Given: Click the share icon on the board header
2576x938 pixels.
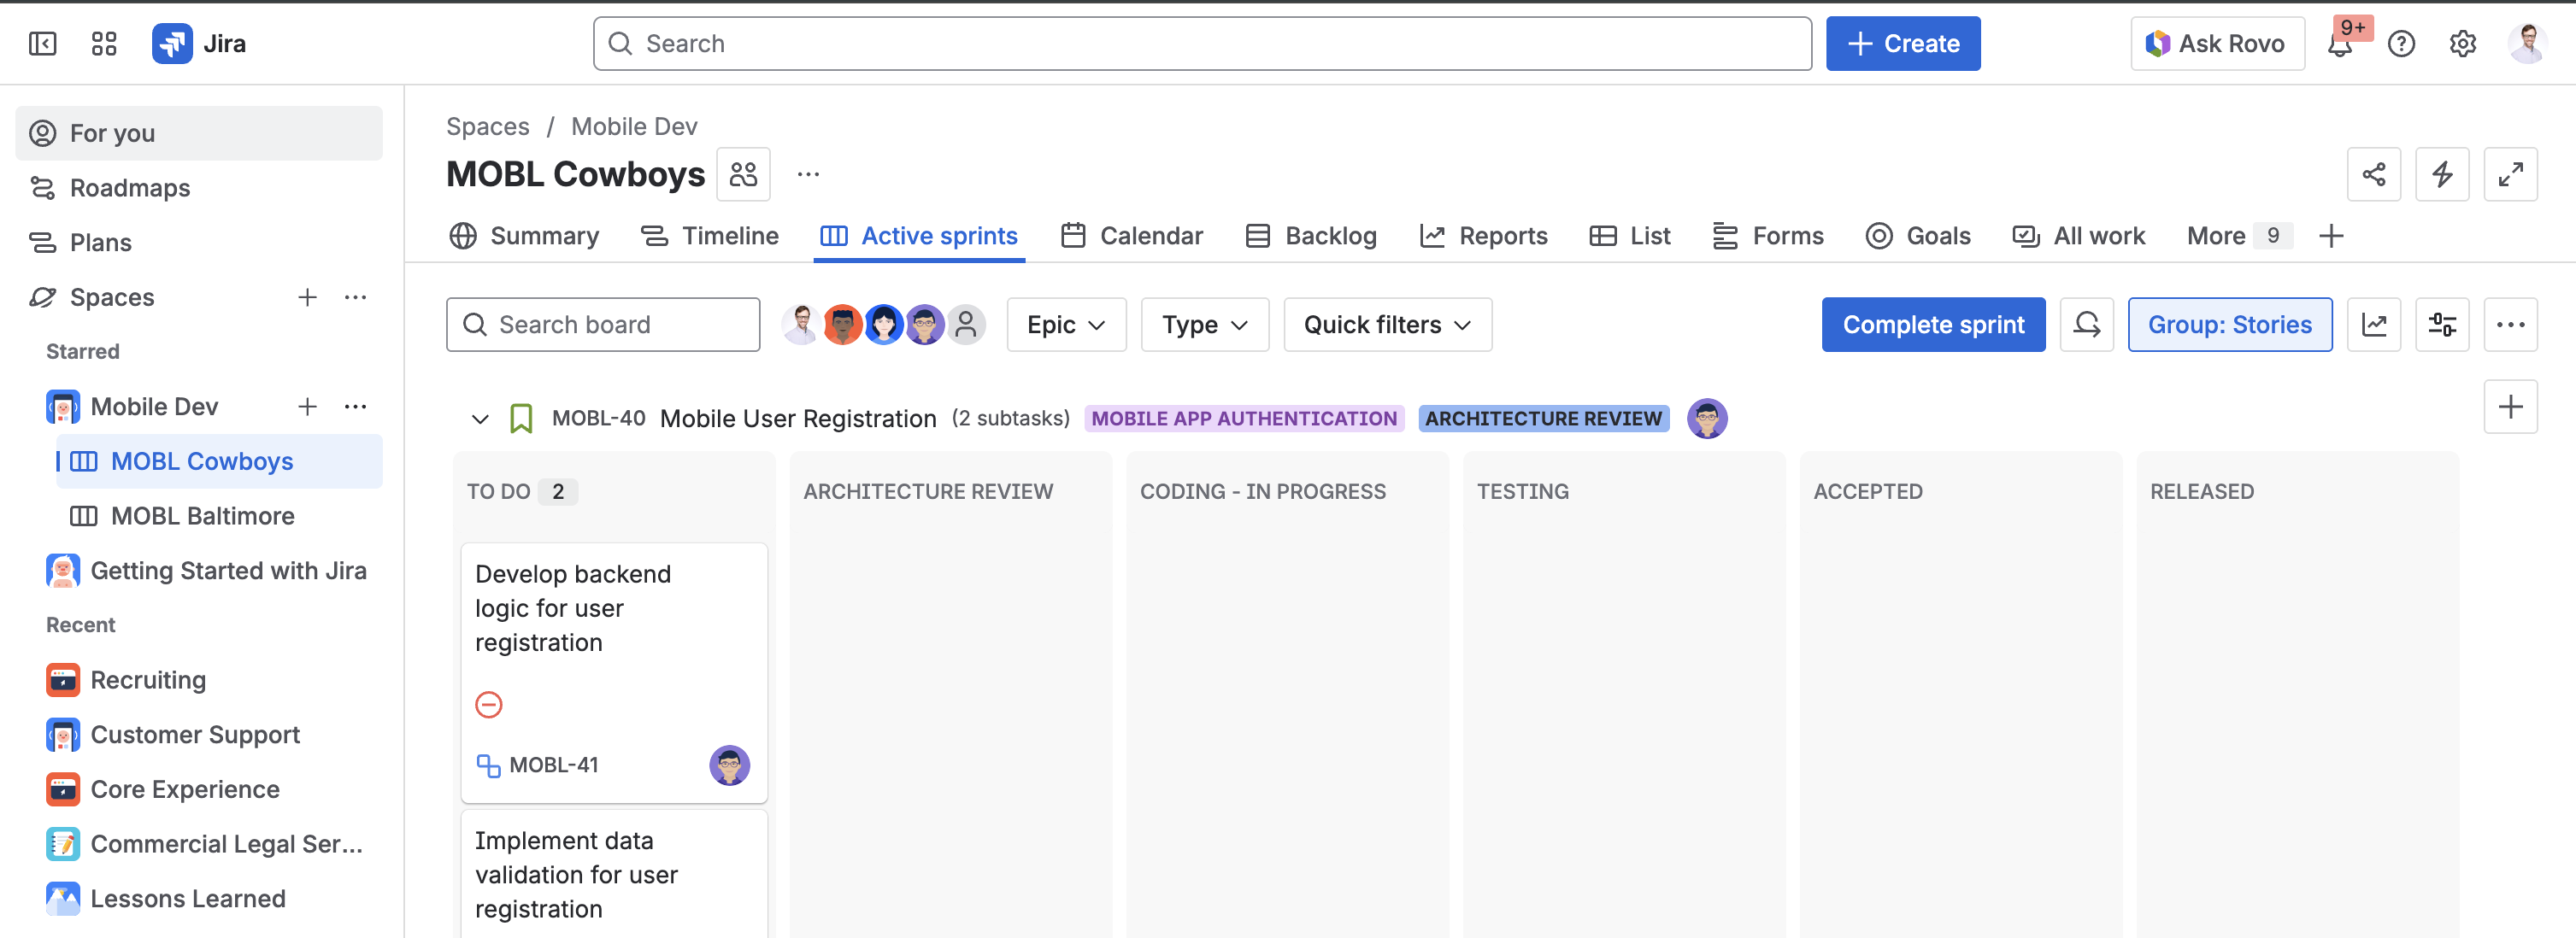Looking at the screenshot, I should tap(2375, 173).
